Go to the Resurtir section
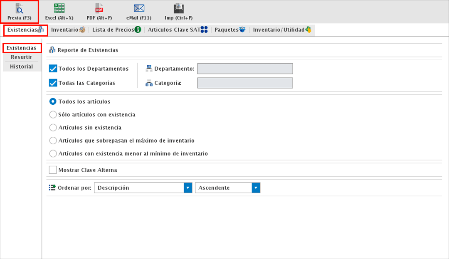Image resolution: width=449 pixels, height=259 pixels. (22, 57)
